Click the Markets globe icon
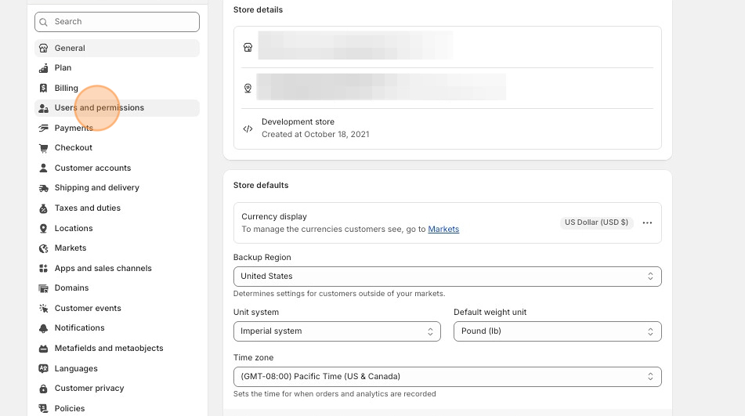745x416 pixels. (44, 248)
